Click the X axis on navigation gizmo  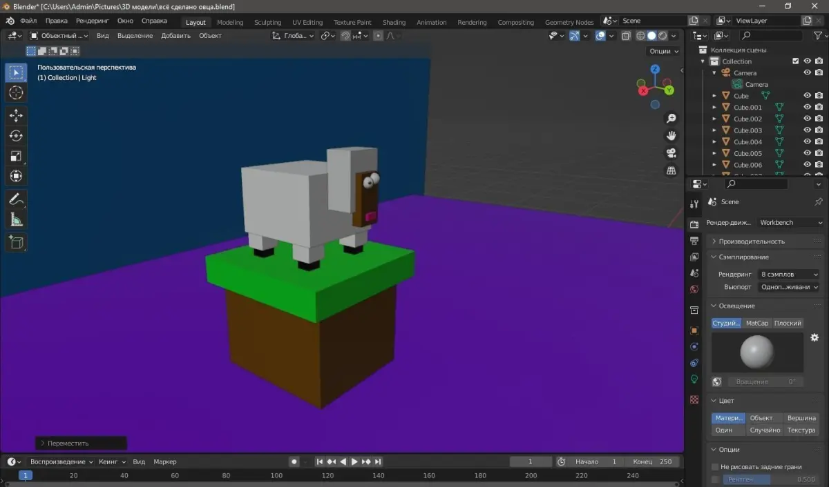(643, 90)
